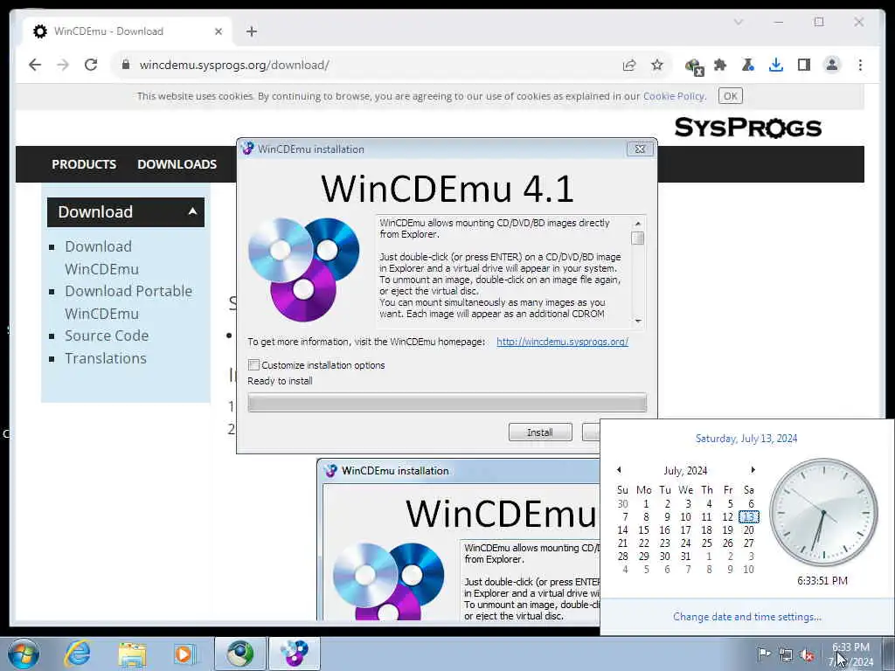Open the PRODUCTS menu

84,164
